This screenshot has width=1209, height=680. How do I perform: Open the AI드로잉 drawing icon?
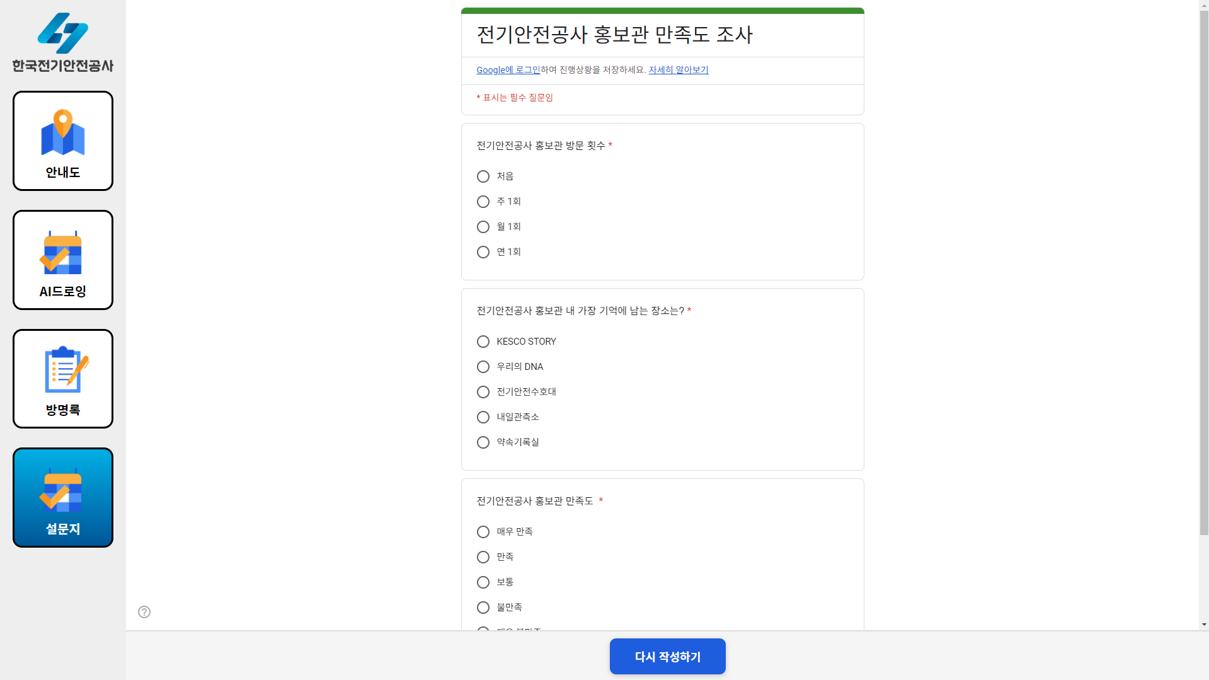point(63,260)
